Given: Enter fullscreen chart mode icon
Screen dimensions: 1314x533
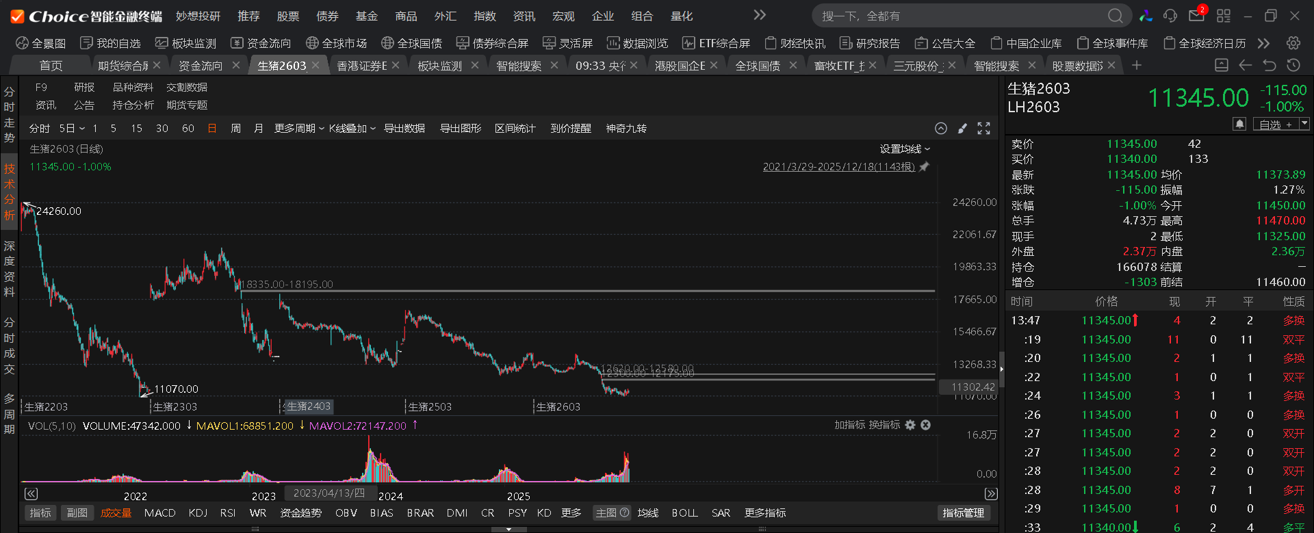Looking at the screenshot, I should pyautogui.click(x=984, y=129).
